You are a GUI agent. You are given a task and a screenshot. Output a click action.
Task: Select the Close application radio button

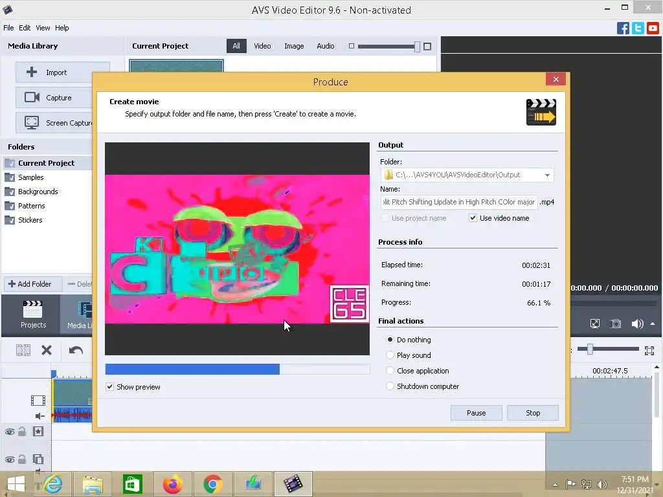click(390, 371)
